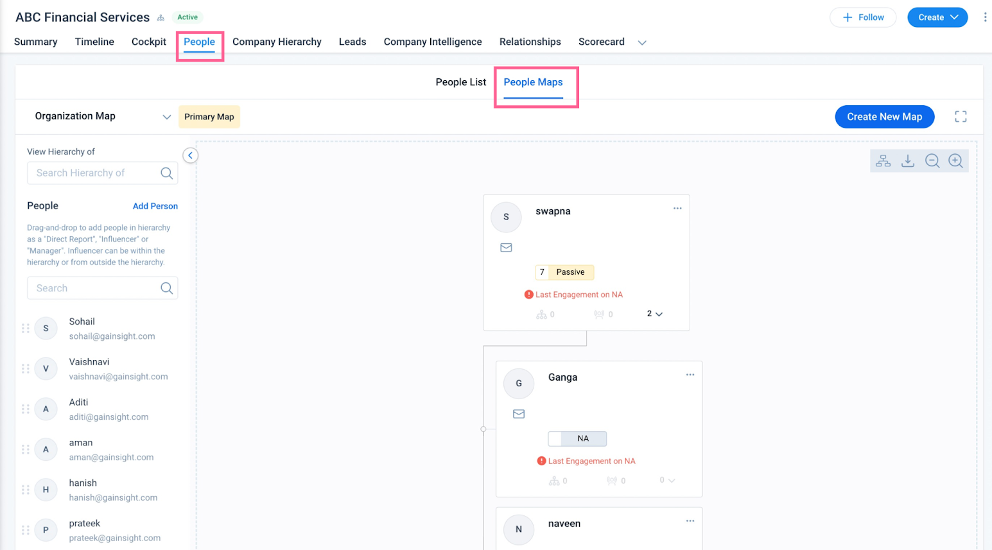This screenshot has height=550, width=992.
Task: Click the Active status label
Action: [187, 17]
